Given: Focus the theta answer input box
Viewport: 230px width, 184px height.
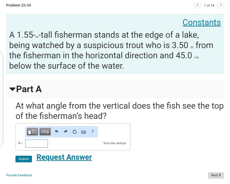Looking at the screenshot, I should (x=37, y=143).
